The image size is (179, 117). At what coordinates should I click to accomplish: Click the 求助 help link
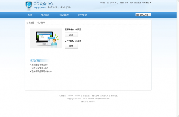[x=127, y=3]
